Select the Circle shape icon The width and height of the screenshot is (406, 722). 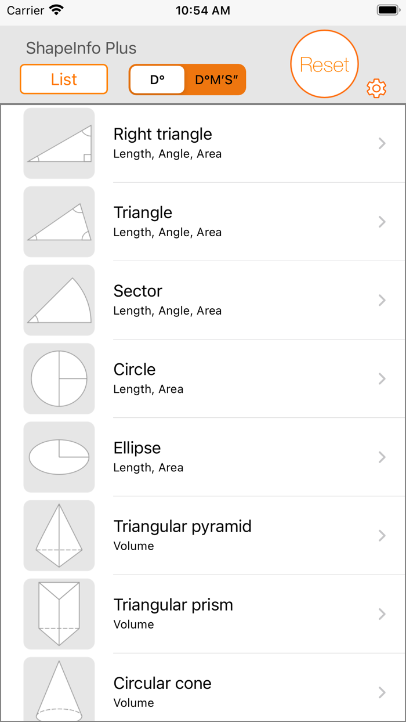pyautogui.click(x=59, y=378)
